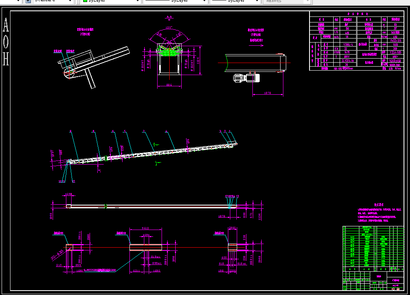Screen dimensions: 410x295
Task: Select the 技术要求 heading text
Action: (379, 205)
